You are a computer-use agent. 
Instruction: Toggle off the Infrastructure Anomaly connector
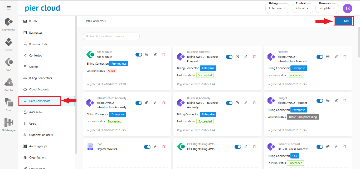tap(139, 103)
